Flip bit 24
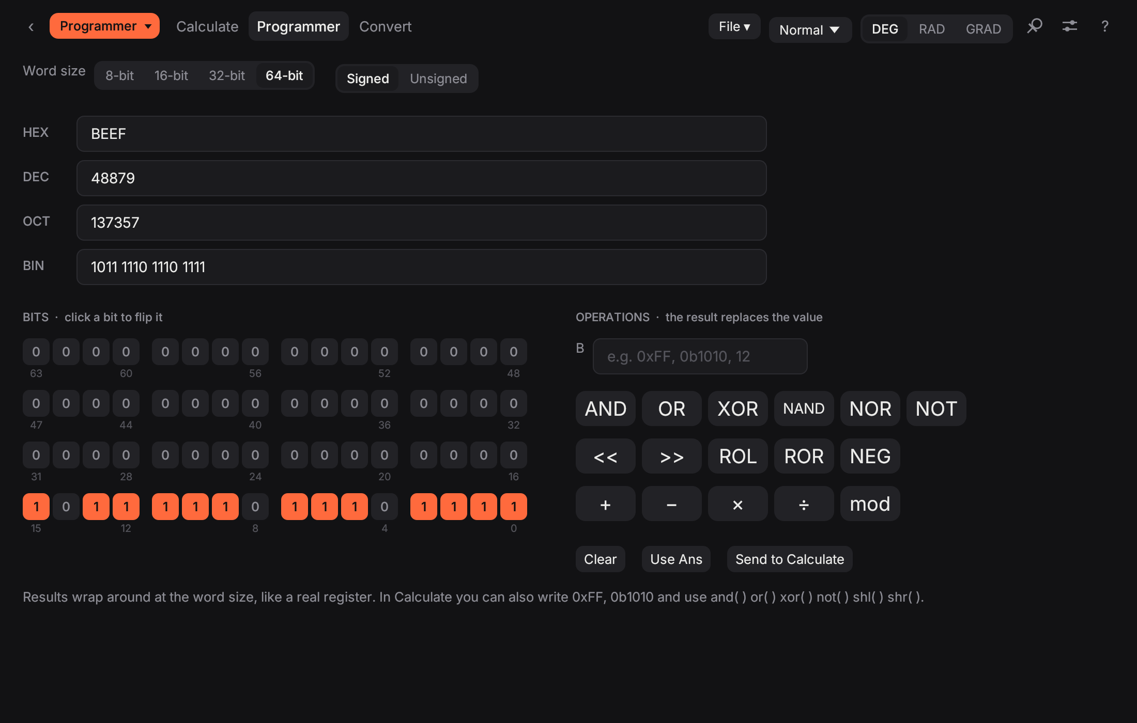This screenshot has height=723, width=1137. pyautogui.click(x=255, y=455)
